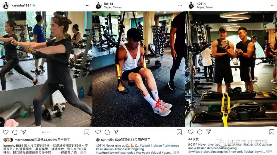Expand the karenhu1984 caption with 展开
This screenshot has width=277, height=155.
tap(83, 152)
